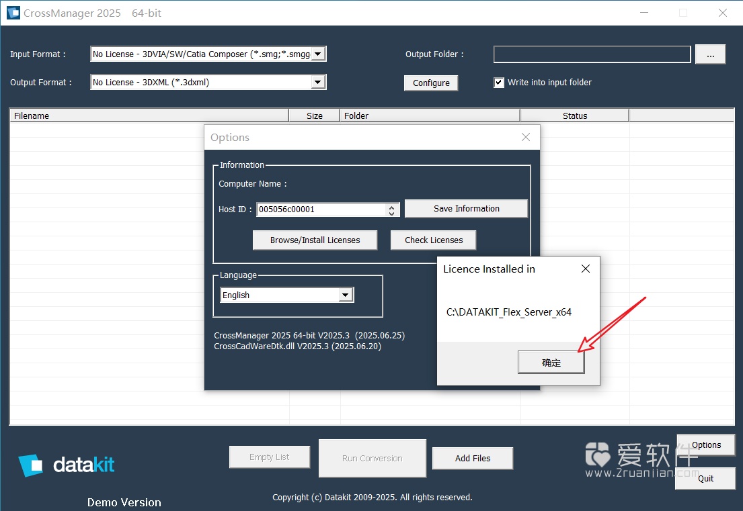Image resolution: width=743 pixels, height=511 pixels.
Task: Click Check Licenses
Action: point(433,240)
